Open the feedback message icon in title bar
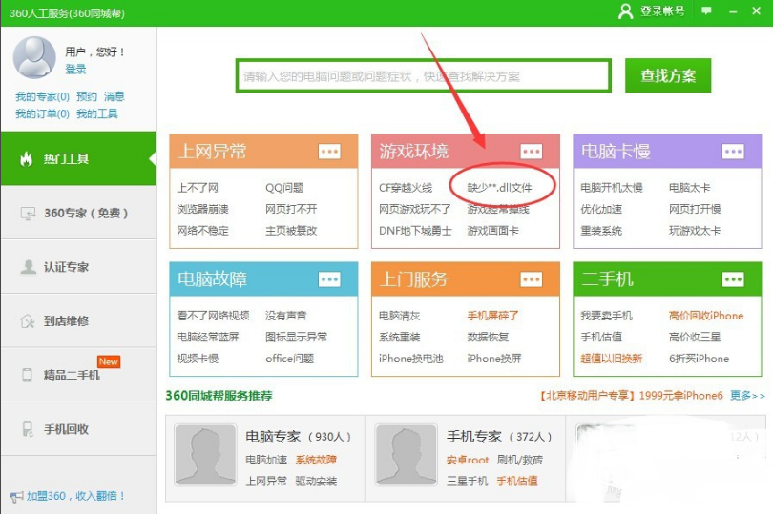 (706, 10)
